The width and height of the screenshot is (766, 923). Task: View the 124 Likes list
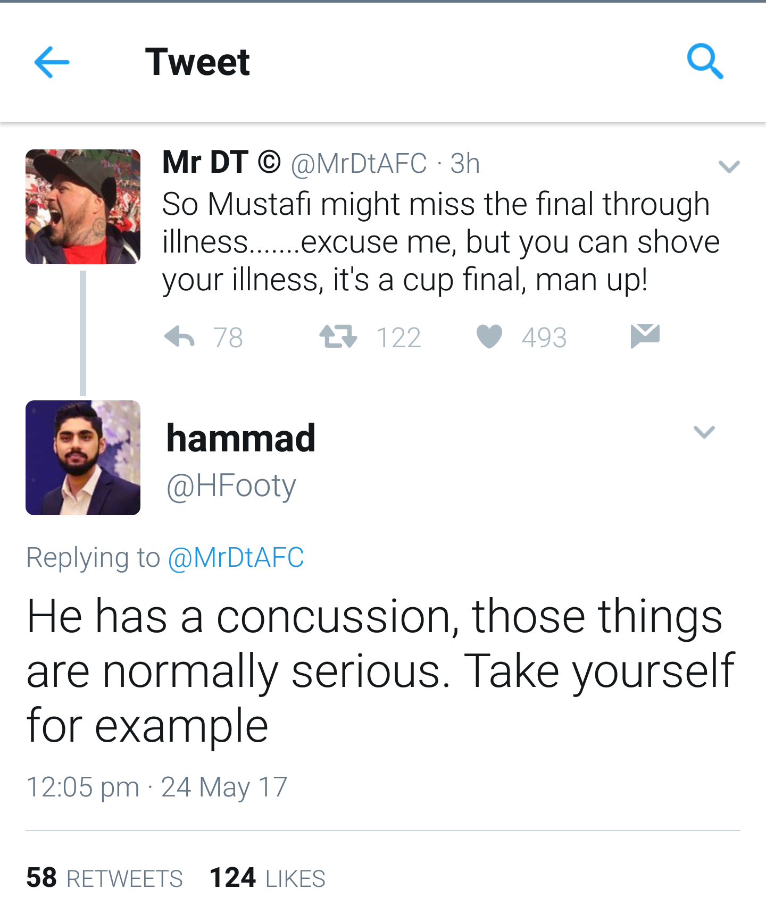pyautogui.click(x=267, y=878)
